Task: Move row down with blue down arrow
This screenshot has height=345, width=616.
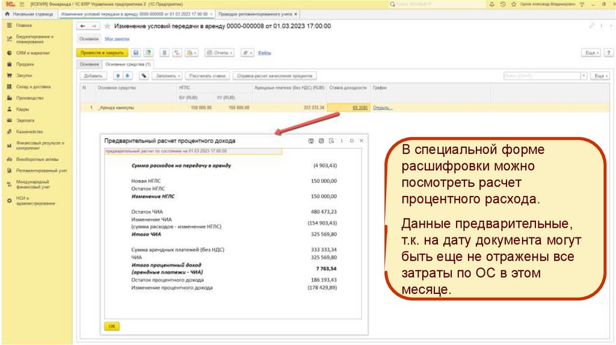Action: click(128, 76)
